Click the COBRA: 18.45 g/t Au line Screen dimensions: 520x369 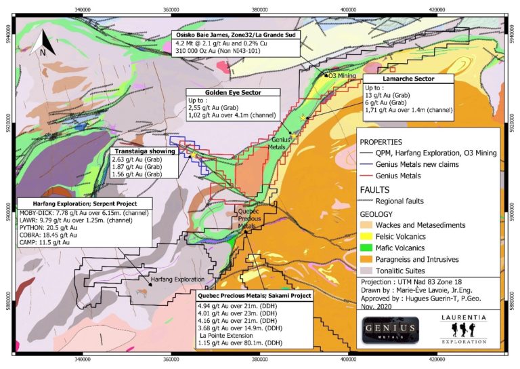48,235
